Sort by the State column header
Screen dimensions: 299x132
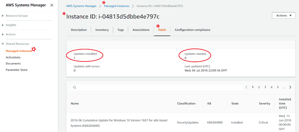(235, 103)
